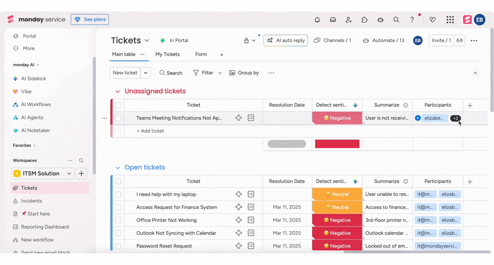
Task: Open the products switcher grid icon
Action: click(x=450, y=20)
